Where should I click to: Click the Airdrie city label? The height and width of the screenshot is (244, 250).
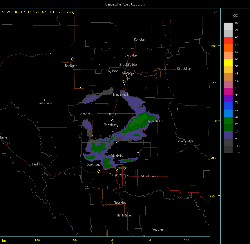tap(117, 156)
